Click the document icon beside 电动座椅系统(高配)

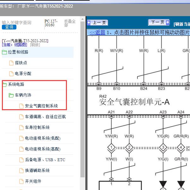(21, 149)
